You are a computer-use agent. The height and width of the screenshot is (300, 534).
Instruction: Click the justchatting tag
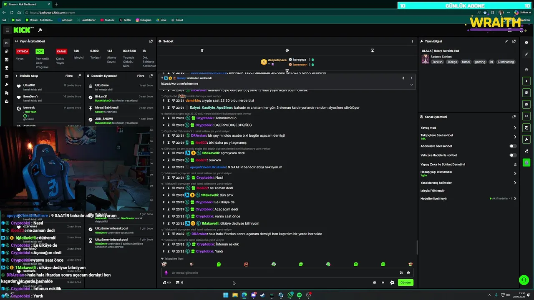click(x=506, y=62)
